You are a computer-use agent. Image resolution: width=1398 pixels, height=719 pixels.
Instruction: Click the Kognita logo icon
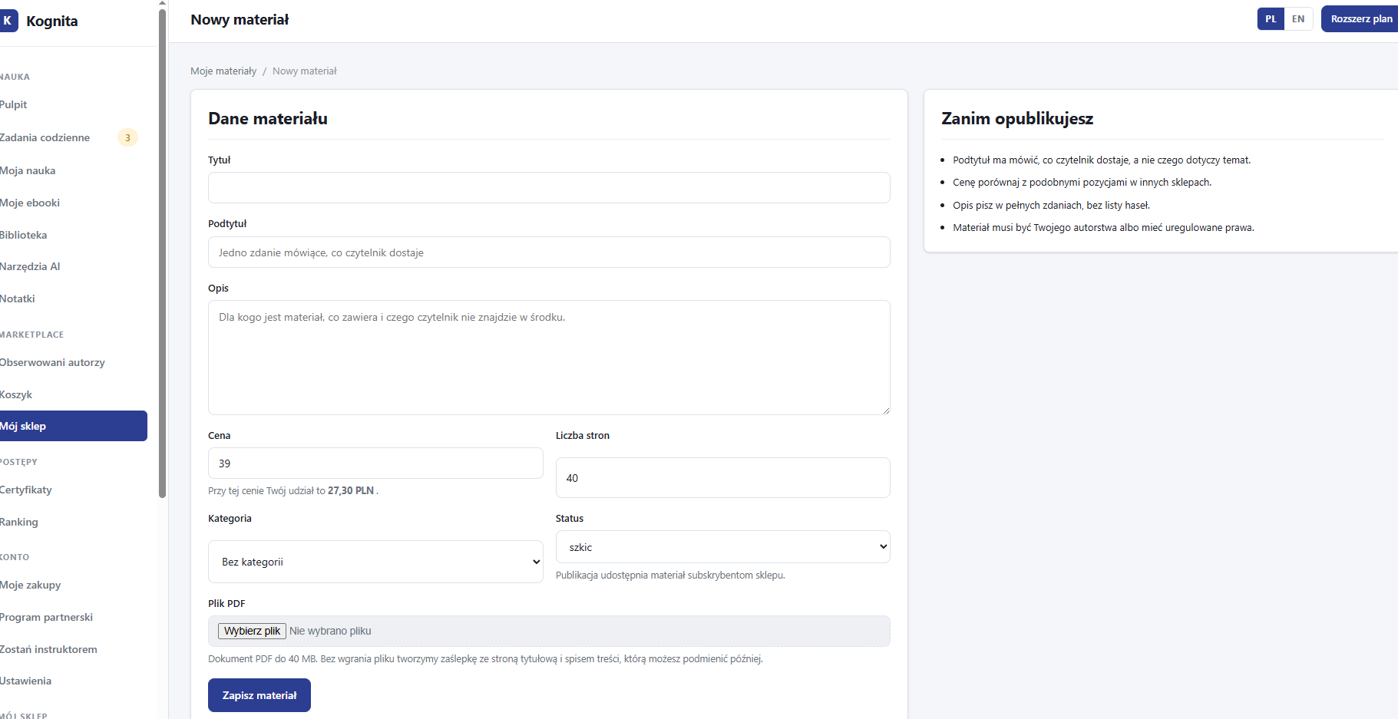(8, 21)
